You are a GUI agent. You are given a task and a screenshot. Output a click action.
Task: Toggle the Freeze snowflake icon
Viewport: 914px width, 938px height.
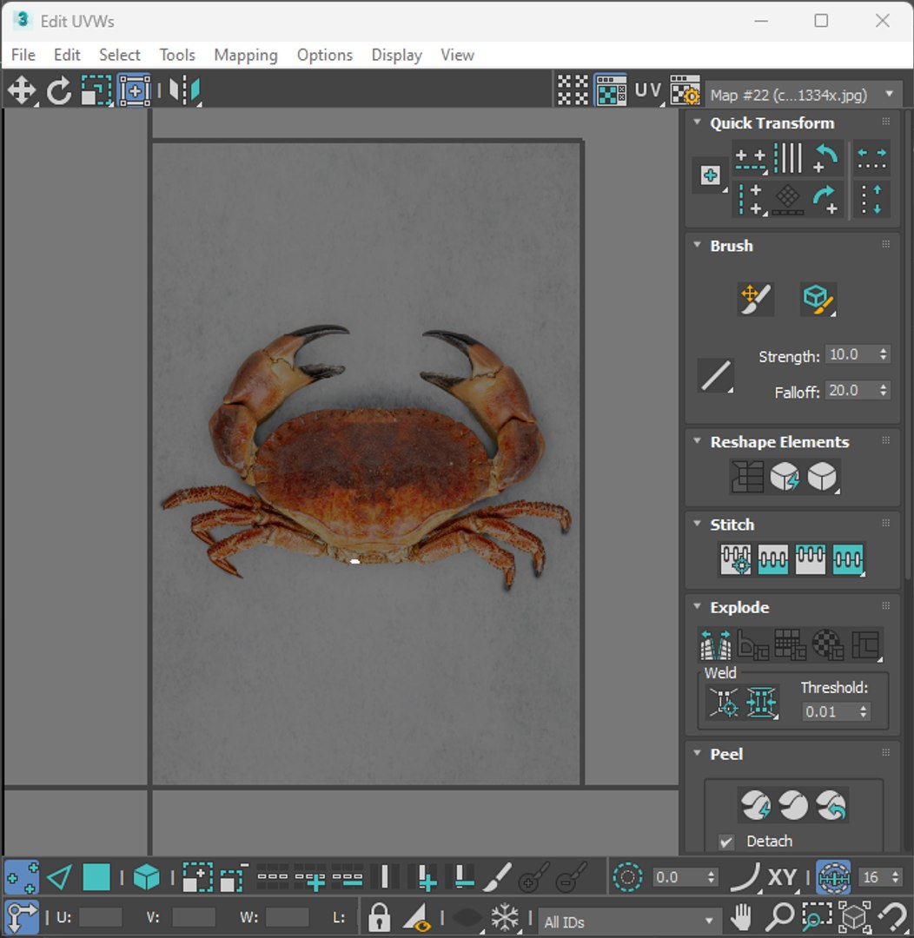(505, 917)
